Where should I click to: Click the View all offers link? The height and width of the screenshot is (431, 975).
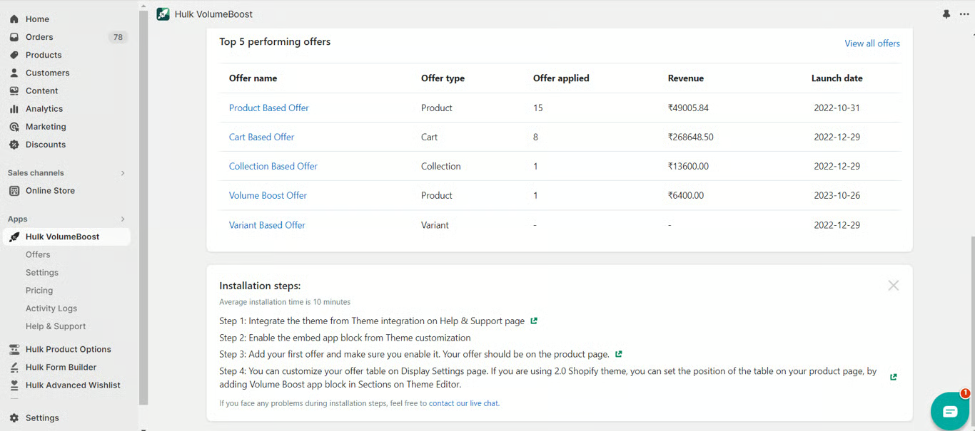(872, 43)
